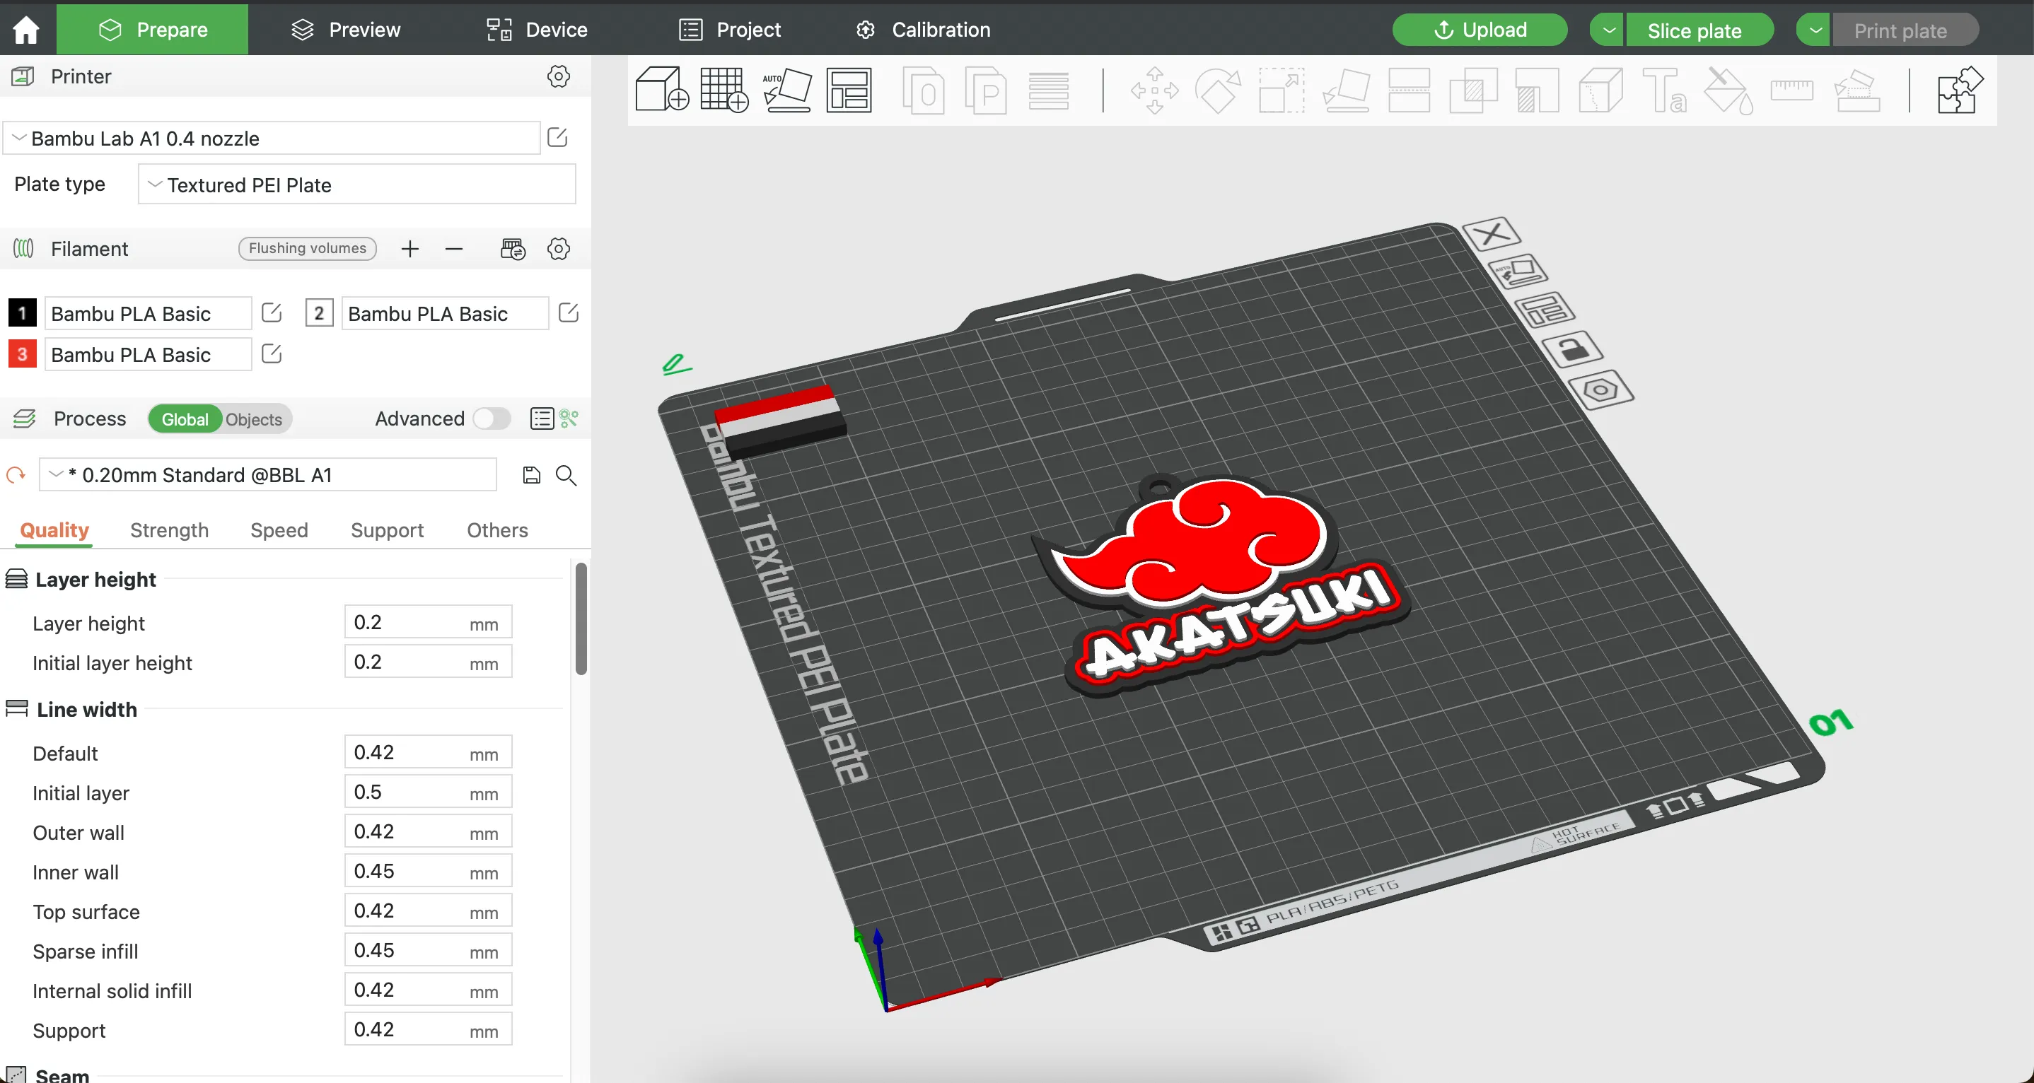Remove a filament with minus icon
2034x1083 pixels.
tap(453, 250)
